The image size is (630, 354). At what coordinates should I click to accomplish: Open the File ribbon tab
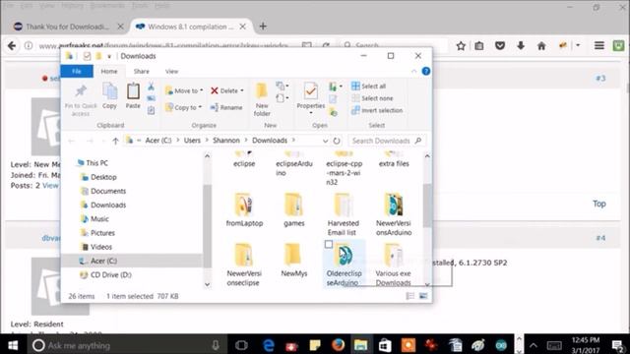pos(77,72)
